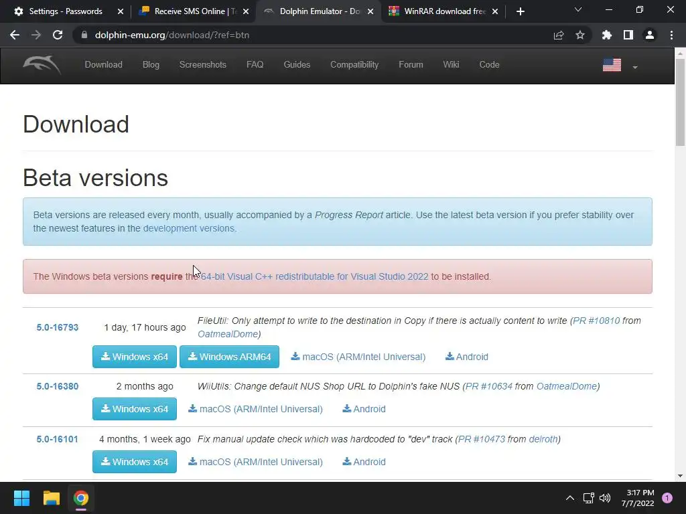Download Android build for 5.0-16793
The height and width of the screenshot is (514, 686).
pos(467,357)
